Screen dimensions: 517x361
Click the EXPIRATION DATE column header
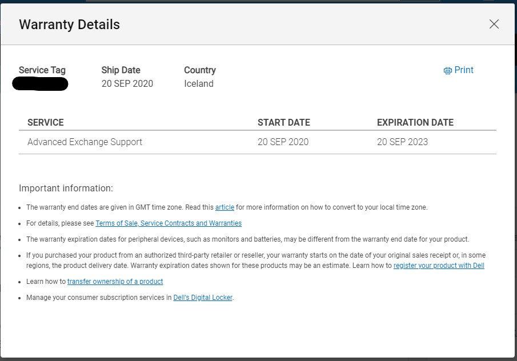tap(415, 122)
